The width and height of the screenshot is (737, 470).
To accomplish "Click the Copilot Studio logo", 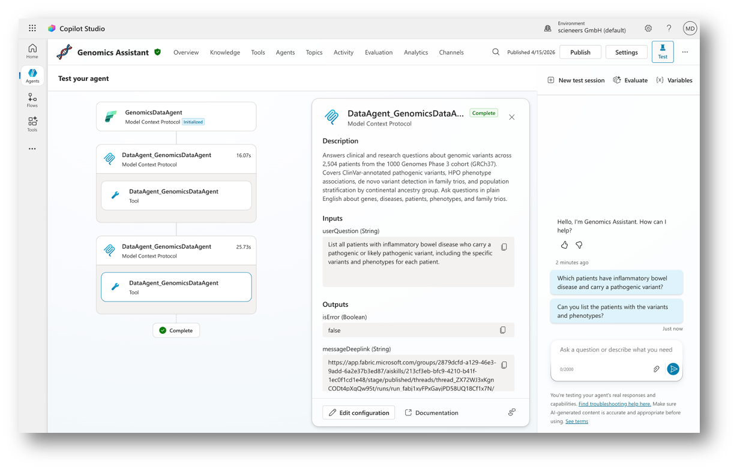I will (x=52, y=28).
